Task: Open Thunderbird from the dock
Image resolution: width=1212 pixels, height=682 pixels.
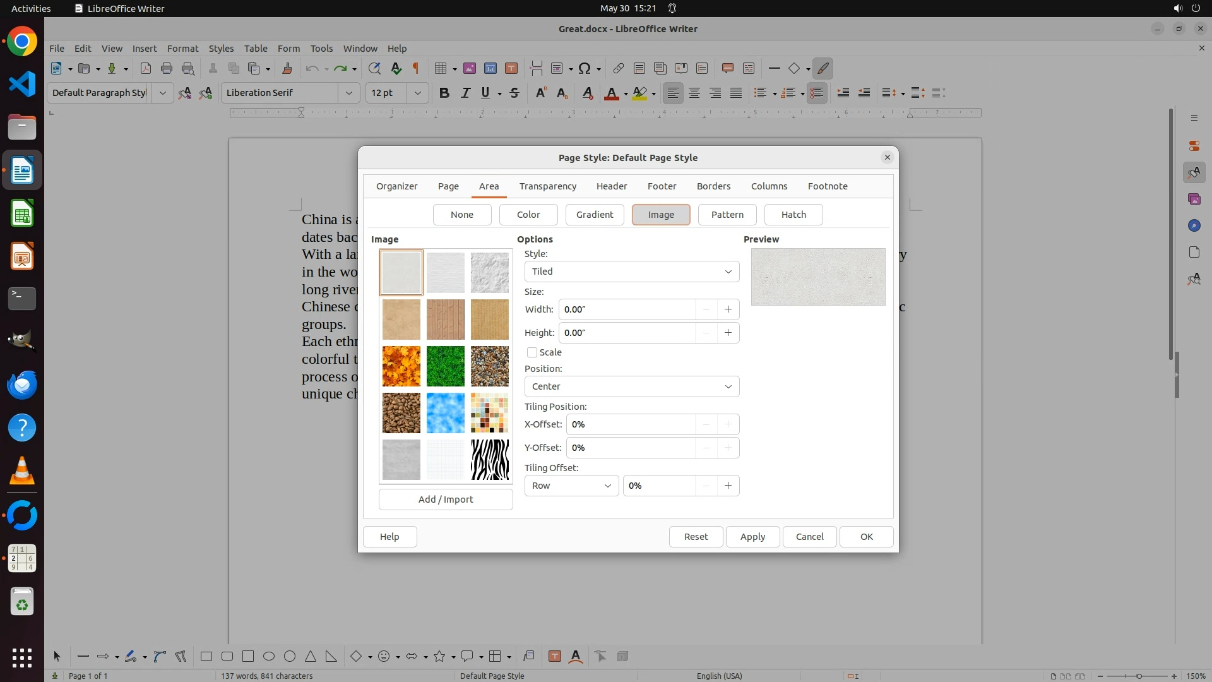Action: tap(22, 385)
